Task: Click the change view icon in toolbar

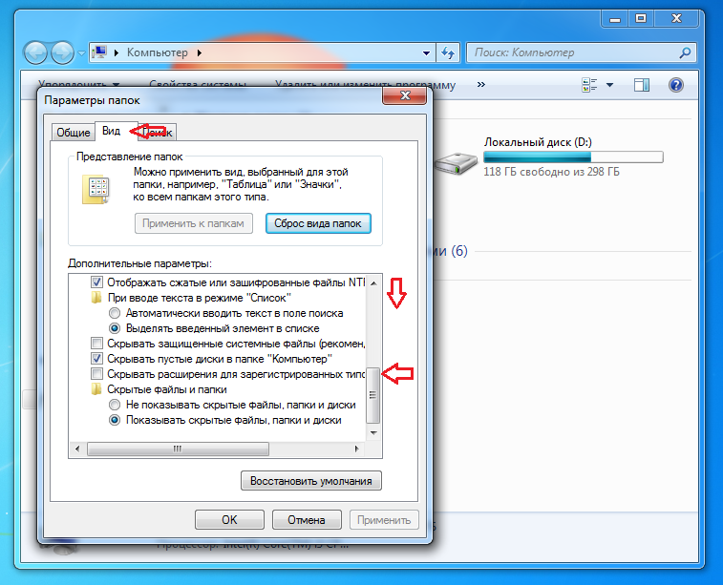Action: [589, 85]
